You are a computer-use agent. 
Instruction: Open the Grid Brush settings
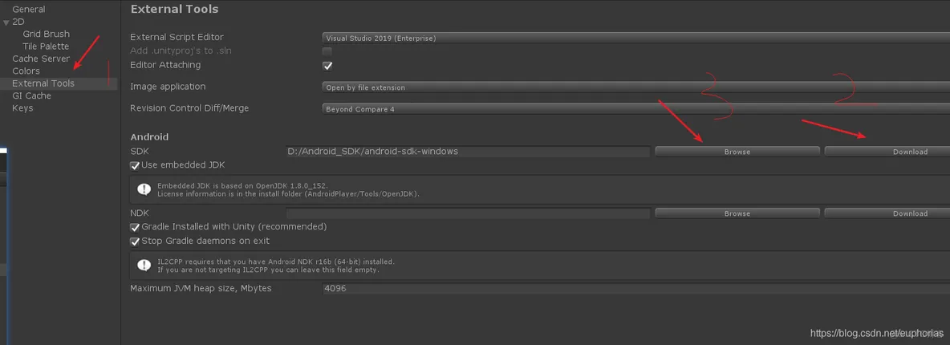point(46,34)
